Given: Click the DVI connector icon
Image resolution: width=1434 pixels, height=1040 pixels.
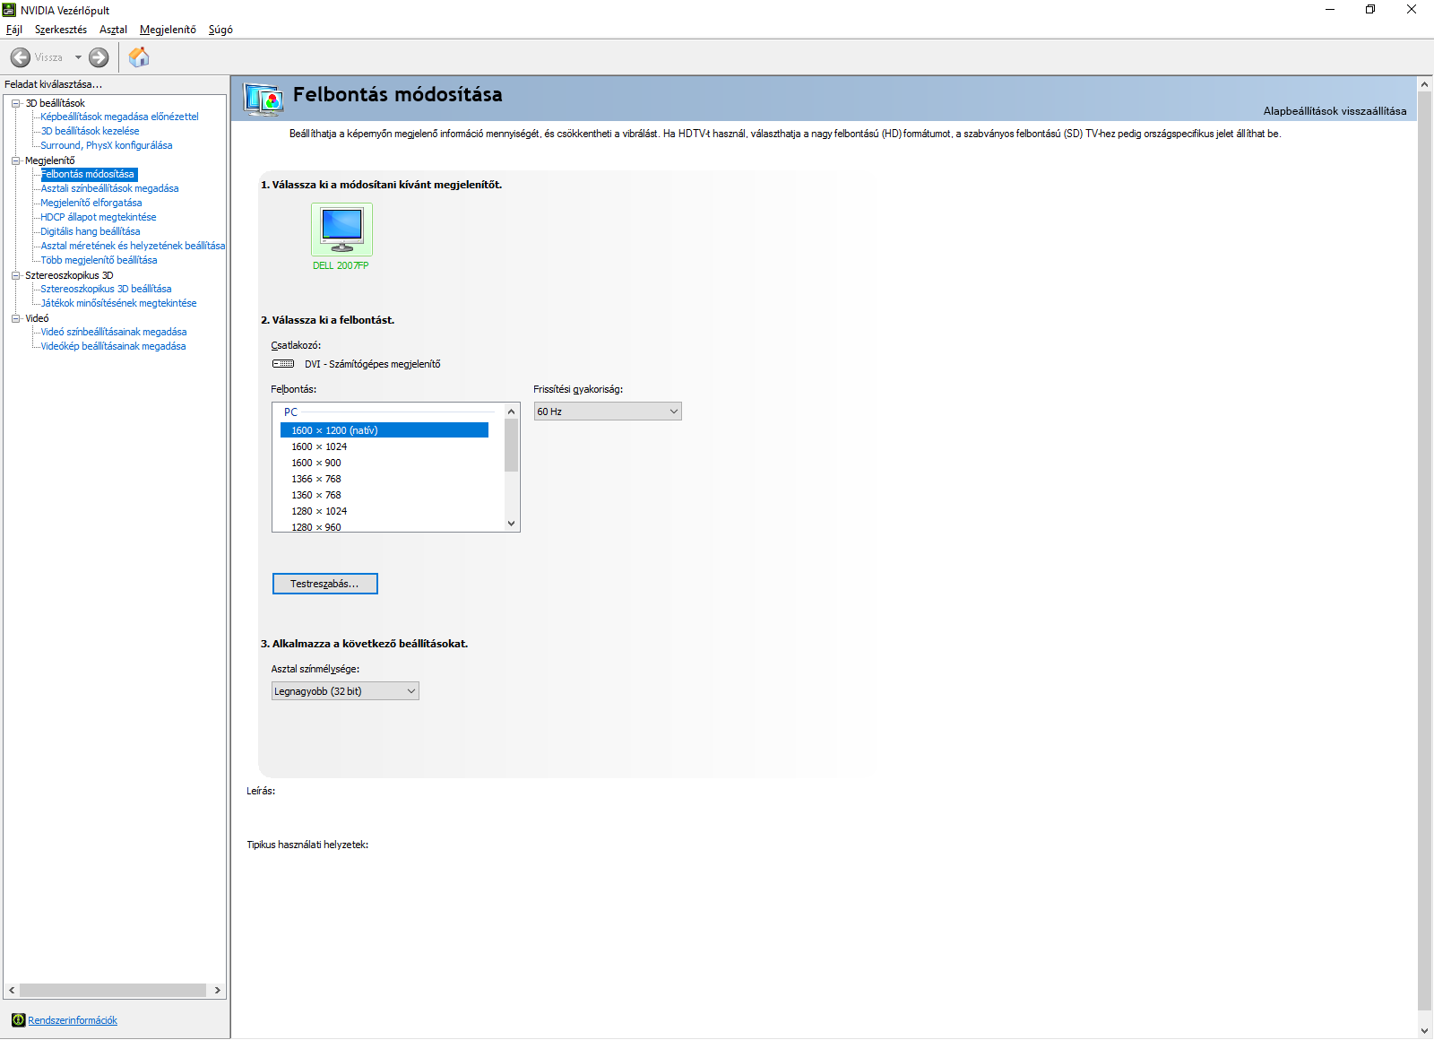Looking at the screenshot, I should coord(283,364).
